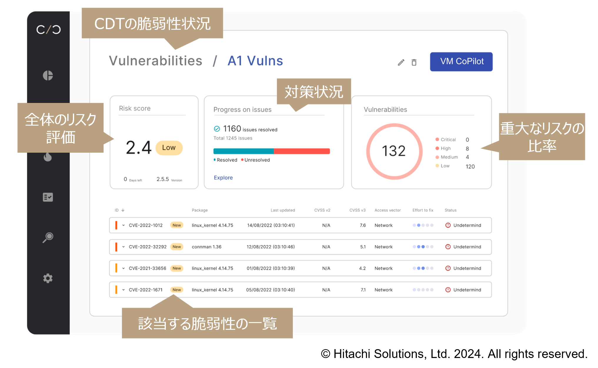Click the resolved checkmark icon by 1160

coord(217,129)
